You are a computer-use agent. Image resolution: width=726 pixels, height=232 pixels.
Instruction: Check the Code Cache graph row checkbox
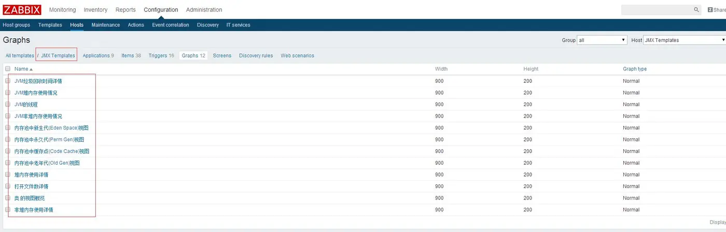point(8,151)
